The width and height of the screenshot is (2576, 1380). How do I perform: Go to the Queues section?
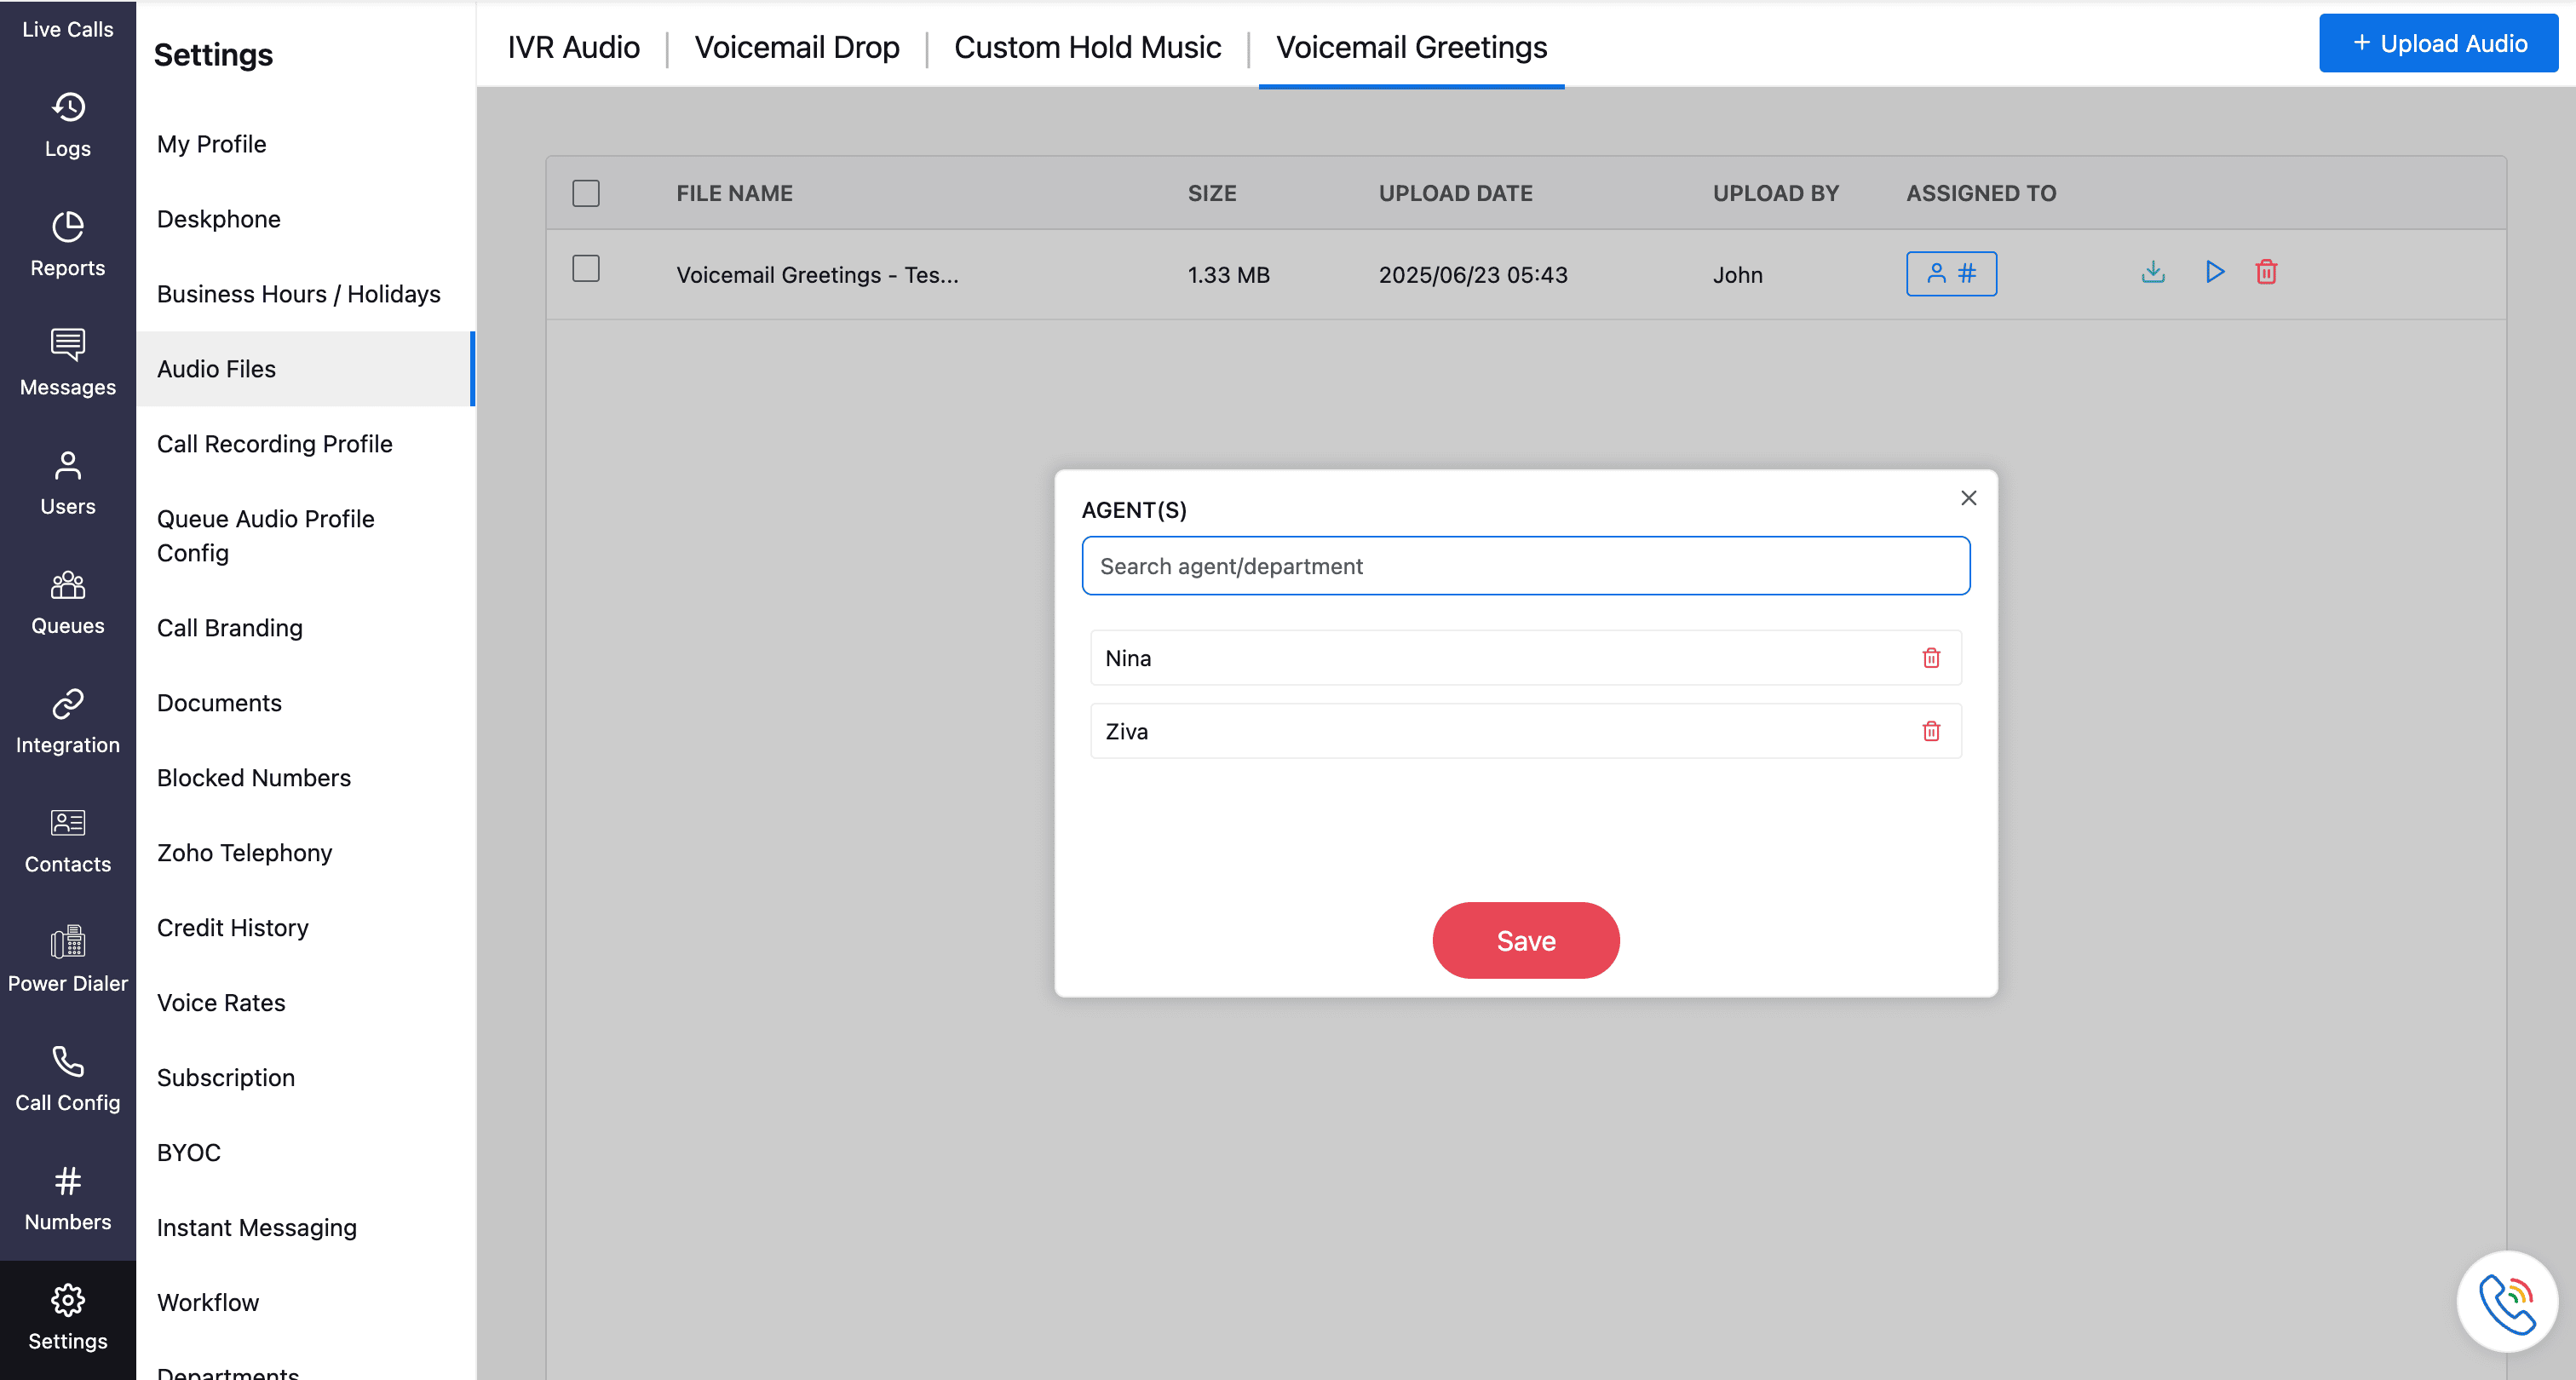pos(67,601)
